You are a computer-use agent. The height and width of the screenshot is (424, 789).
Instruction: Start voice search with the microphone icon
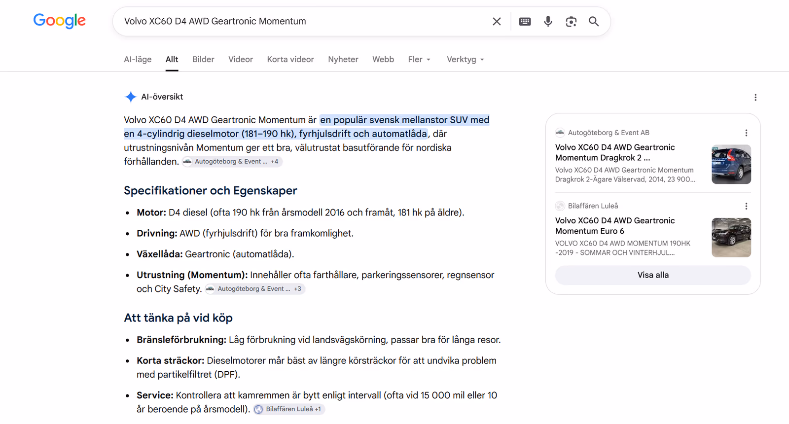548,21
